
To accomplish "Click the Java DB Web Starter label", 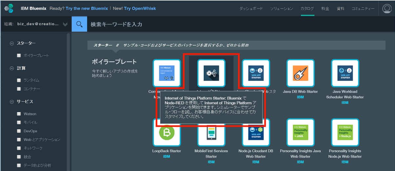I will pyautogui.click(x=301, y=92).
